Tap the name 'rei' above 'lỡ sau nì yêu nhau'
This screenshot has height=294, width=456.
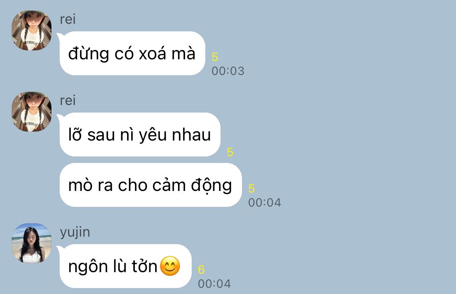coord(68,100)
